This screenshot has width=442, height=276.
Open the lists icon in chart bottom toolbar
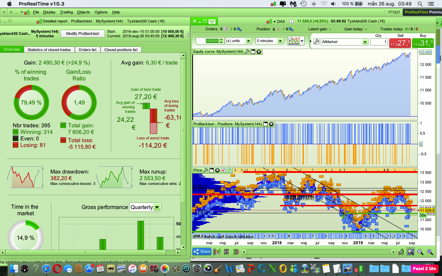(226, 252)
